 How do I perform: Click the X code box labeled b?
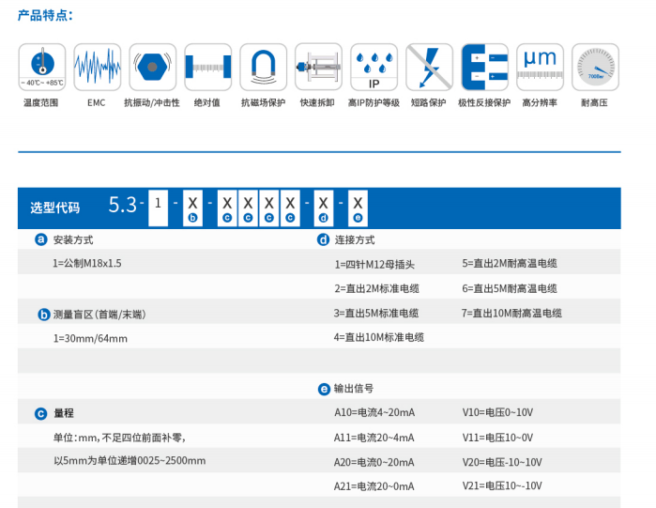192,204
